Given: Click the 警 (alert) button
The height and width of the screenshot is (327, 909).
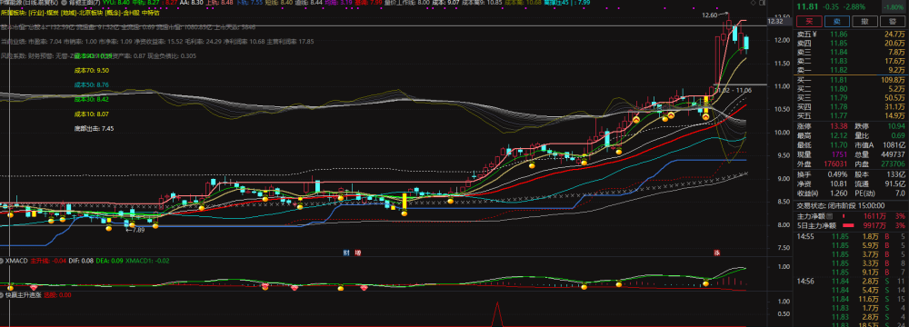Looking at the screenshot, I should (x=893, y=22).
